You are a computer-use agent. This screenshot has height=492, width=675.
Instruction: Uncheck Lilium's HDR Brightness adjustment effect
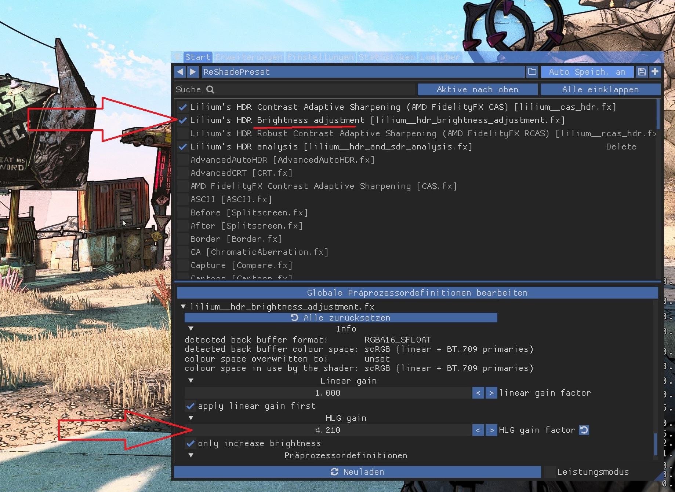[182, 120]
